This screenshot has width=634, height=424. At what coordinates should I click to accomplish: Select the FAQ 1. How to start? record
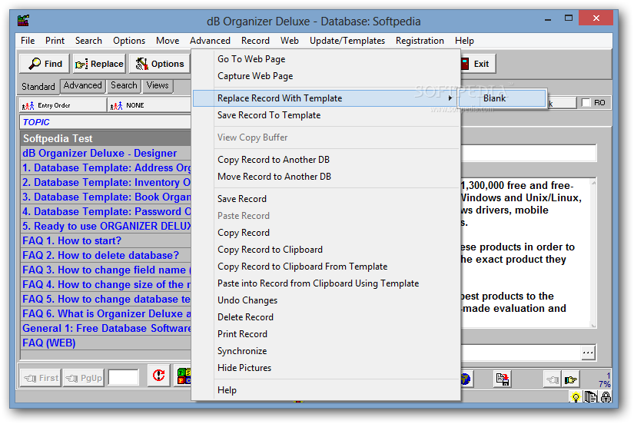click(x=105, y=241)
